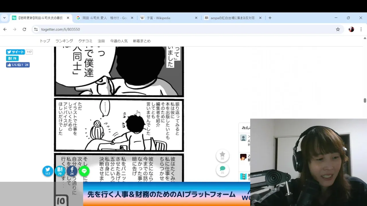Open the Chrome profile avatar
This screenshot has height=206, width=367.
point(351,29)
